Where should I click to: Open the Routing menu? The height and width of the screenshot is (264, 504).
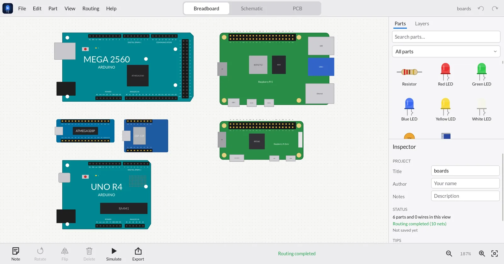[91, 8]
